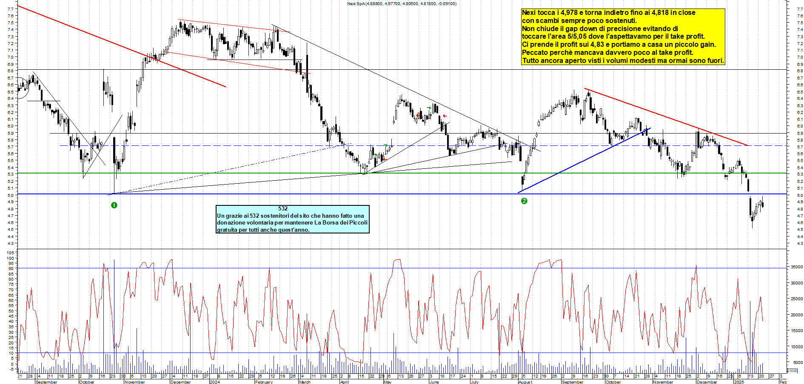Click the line 'gratuita per tutti anche quest'anno.'
Viewport: 804px width, 384px height.
pos(263,230)
